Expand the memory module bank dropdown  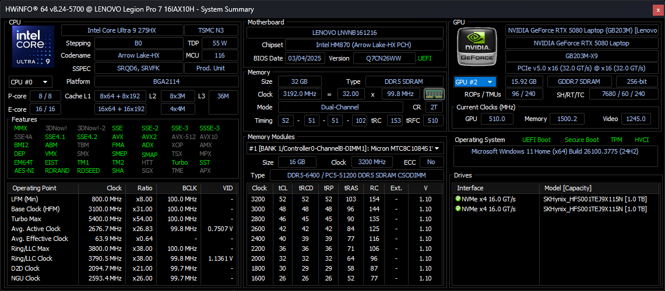(x=344, y=148)
